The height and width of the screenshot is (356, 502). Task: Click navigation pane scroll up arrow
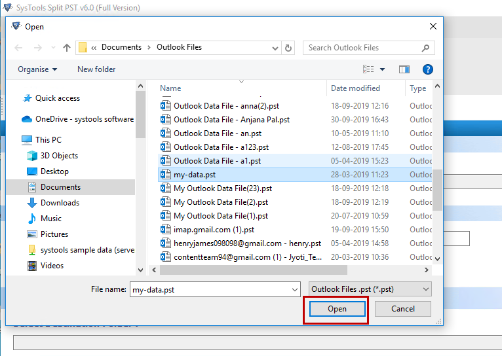coord(140,86)
